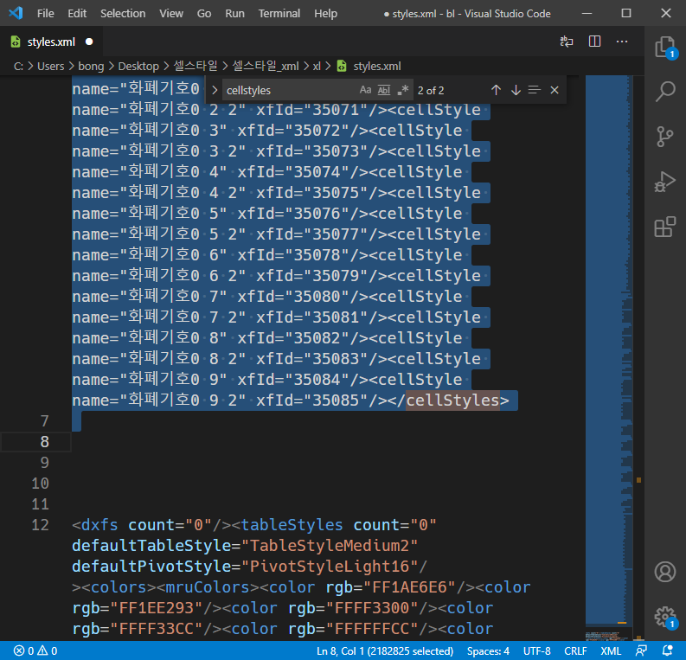The width and height of the screenshot is (686, 660).
Task: Click the VS Code logo icon
Action: pos(16,13)
